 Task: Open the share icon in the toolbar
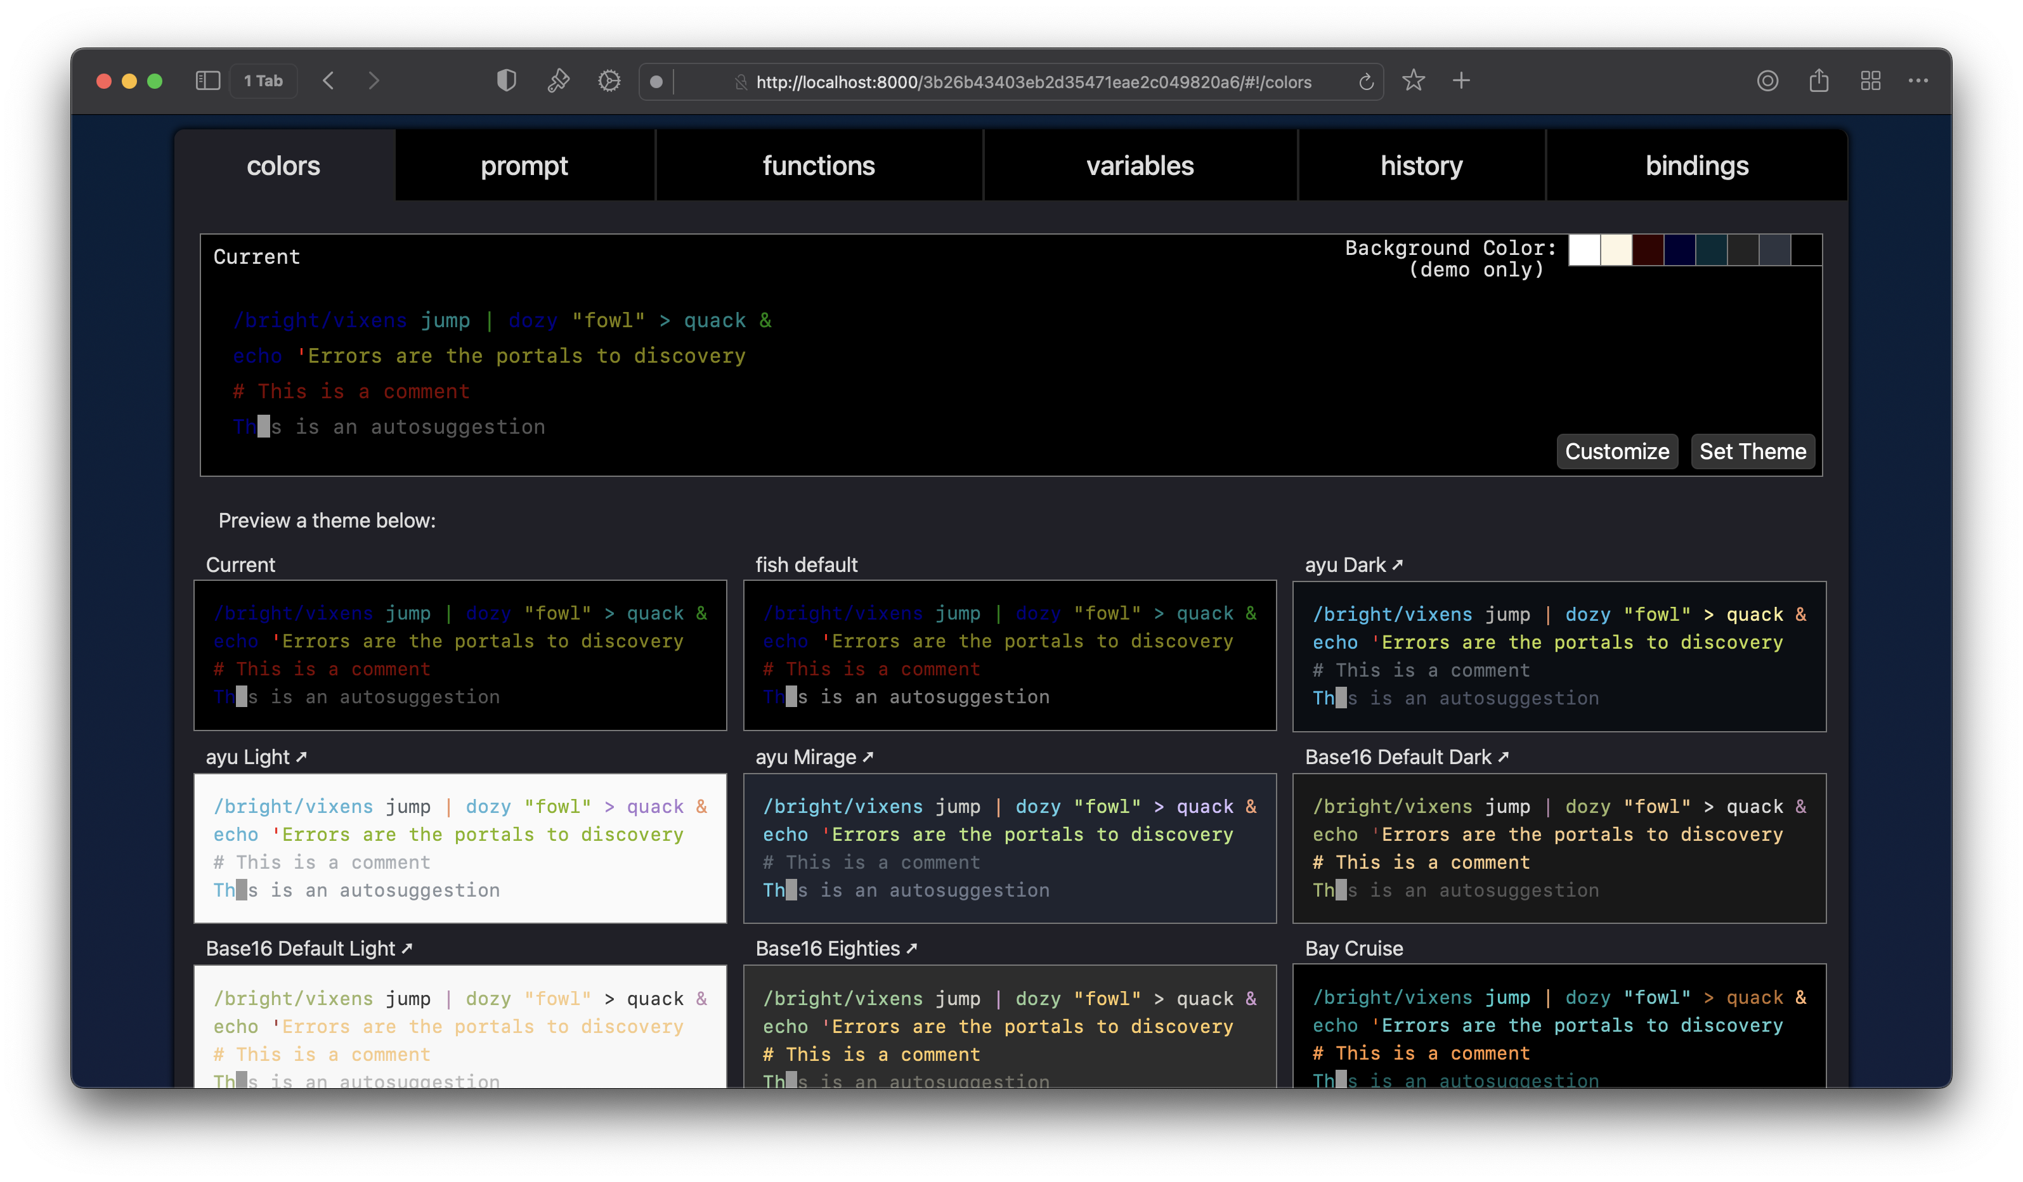1819,81
